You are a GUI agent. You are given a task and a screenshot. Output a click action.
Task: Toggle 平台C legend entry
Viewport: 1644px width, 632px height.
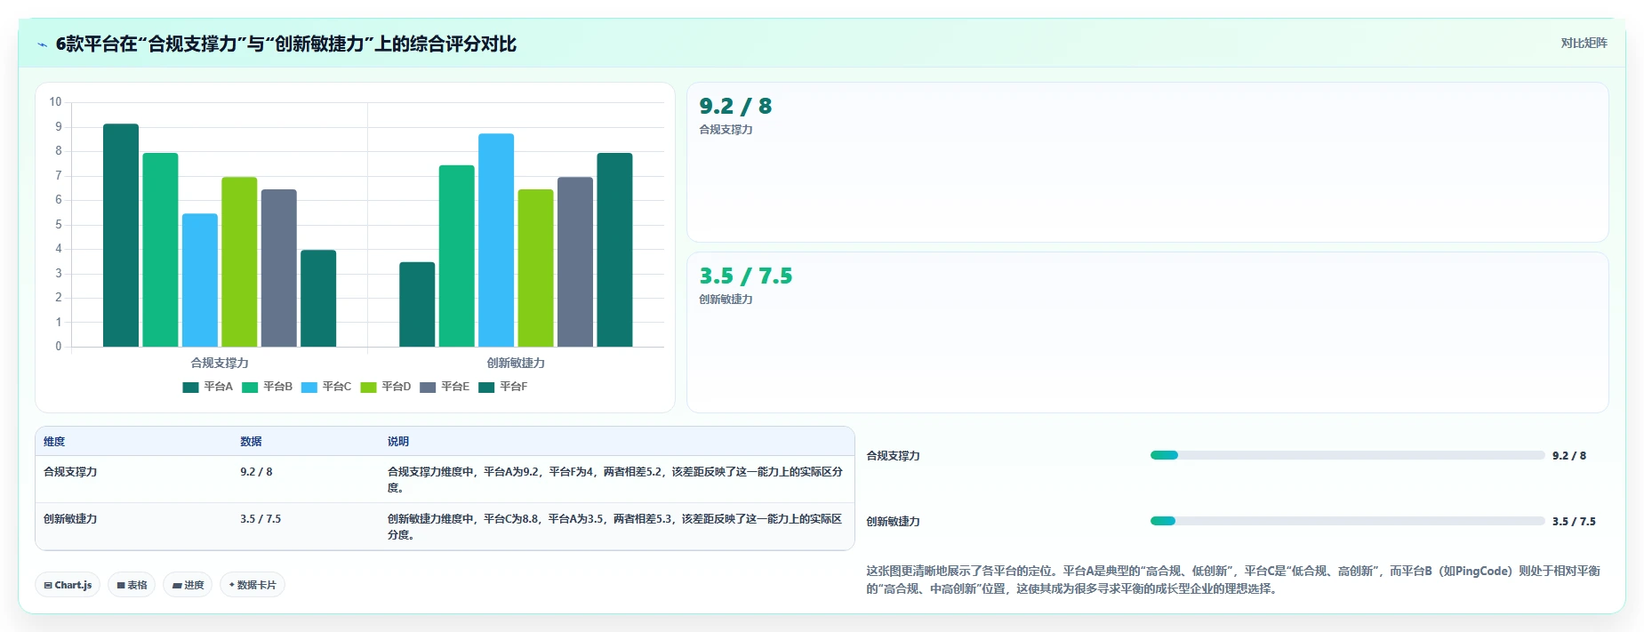click(x=326, y=387)
